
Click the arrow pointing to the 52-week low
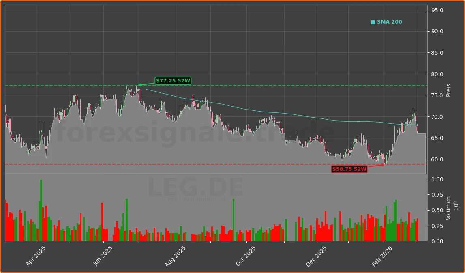tap(377, 165)
